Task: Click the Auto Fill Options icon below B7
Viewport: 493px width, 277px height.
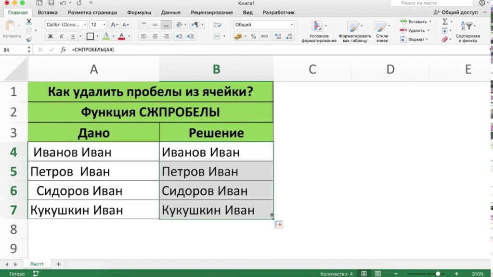Action: pyautogui.click(x=278, y=224)
